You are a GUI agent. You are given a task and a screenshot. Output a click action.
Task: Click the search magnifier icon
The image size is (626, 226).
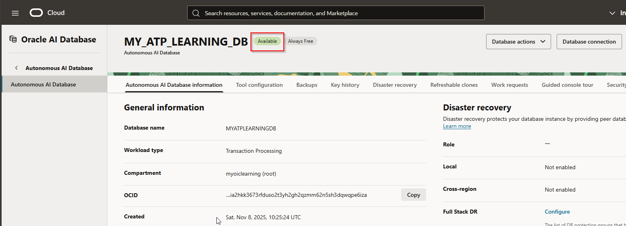(196, 13)
